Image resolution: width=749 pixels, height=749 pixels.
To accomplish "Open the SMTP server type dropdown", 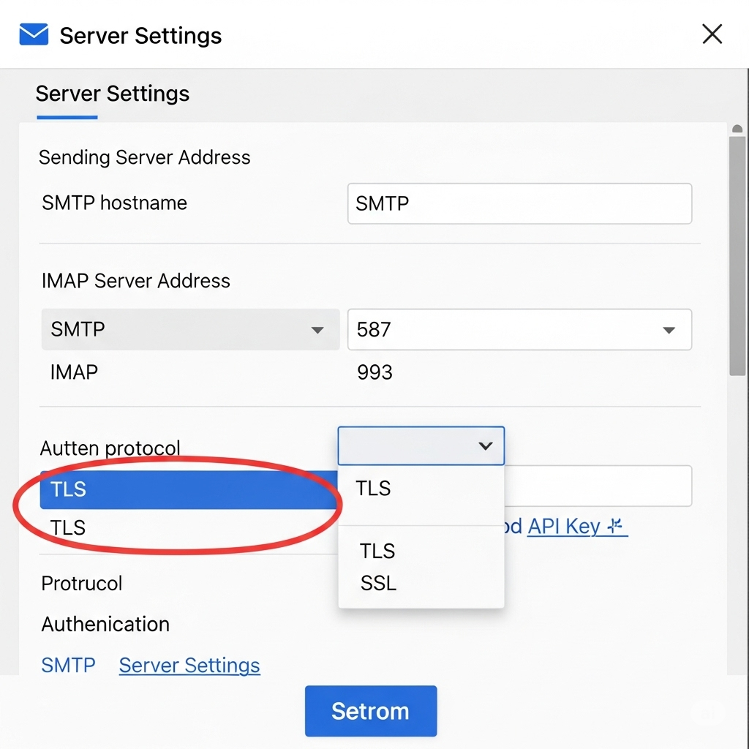I will 190,329.
